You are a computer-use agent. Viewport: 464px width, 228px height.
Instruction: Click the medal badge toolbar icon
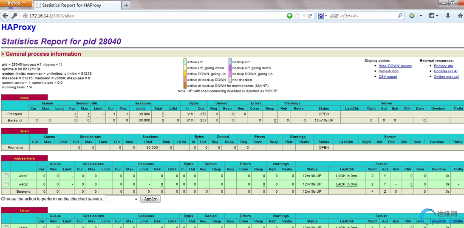click(412, 16)
